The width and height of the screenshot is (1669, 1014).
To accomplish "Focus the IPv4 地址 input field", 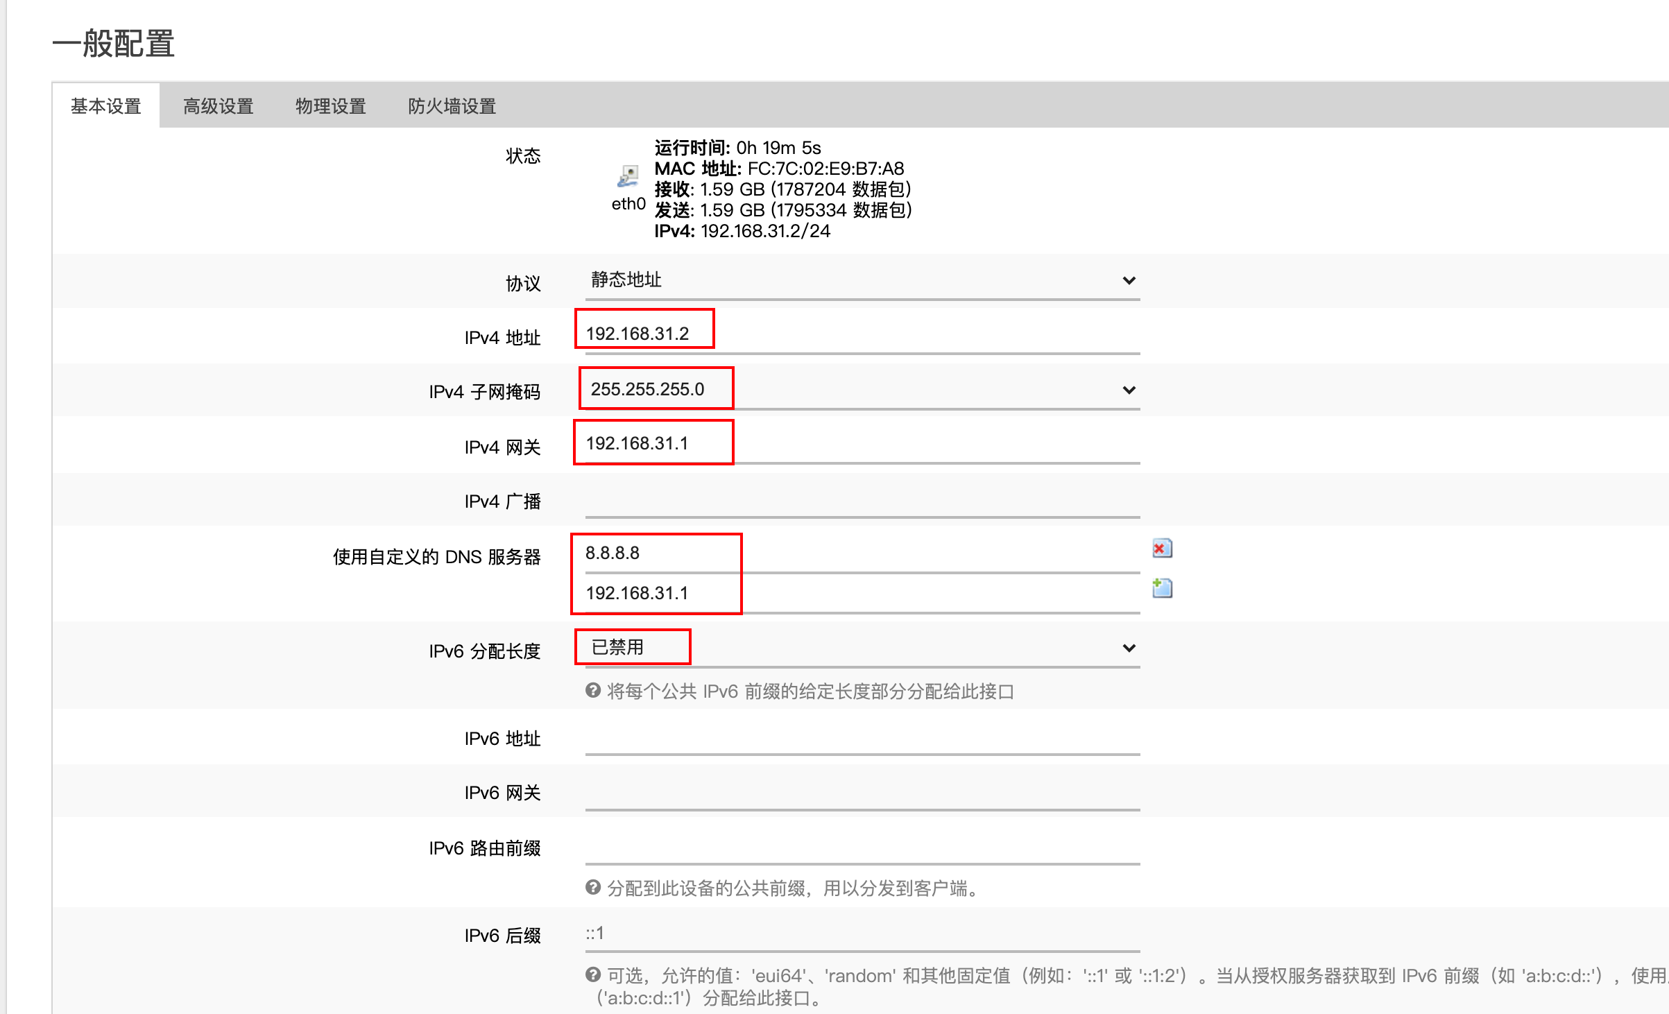I will 862,334.
